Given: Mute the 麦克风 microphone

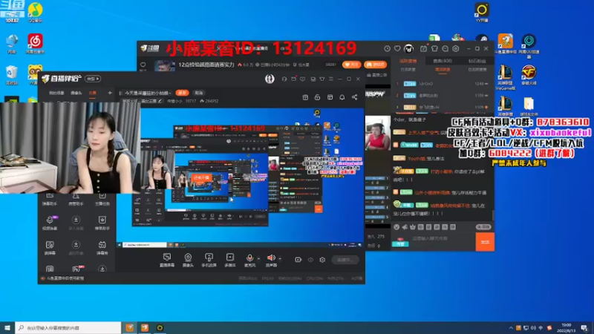Looking at the screenshot, I should [x=249, y=261].
